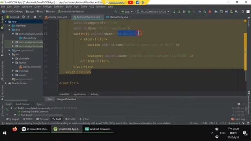Expand the manifests folder
This screenshot has width=251, height=141.
click(9, 25)
